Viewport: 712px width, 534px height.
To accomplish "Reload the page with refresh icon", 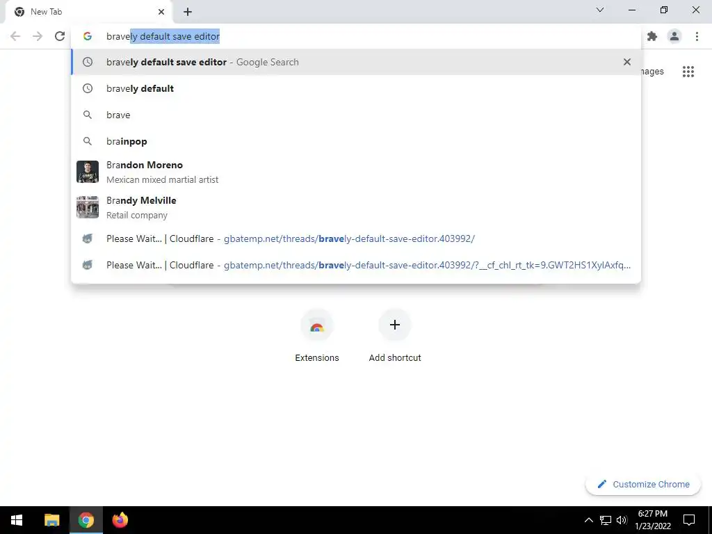I will [x=60, y=36].
